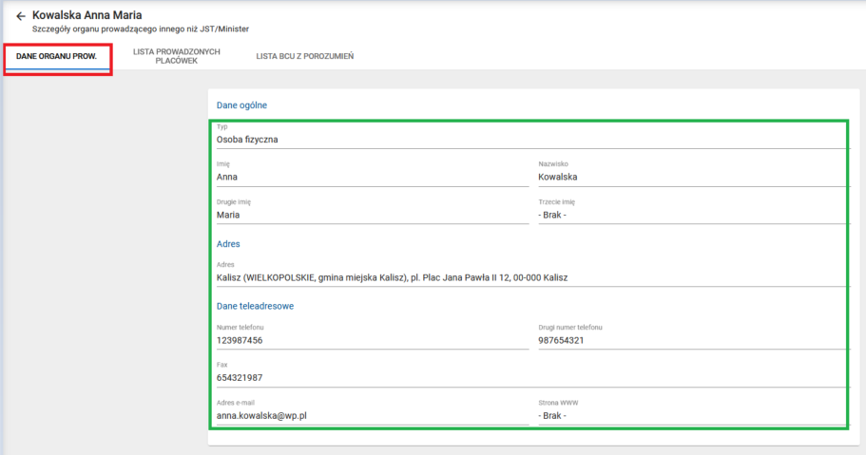Switch to the Dane organu prow. tab
This screenshot has width=866, height=455.
click(x=56, y=56)
